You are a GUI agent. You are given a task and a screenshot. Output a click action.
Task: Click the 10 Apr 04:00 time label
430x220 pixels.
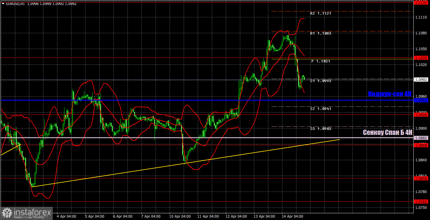coord(180,216)
